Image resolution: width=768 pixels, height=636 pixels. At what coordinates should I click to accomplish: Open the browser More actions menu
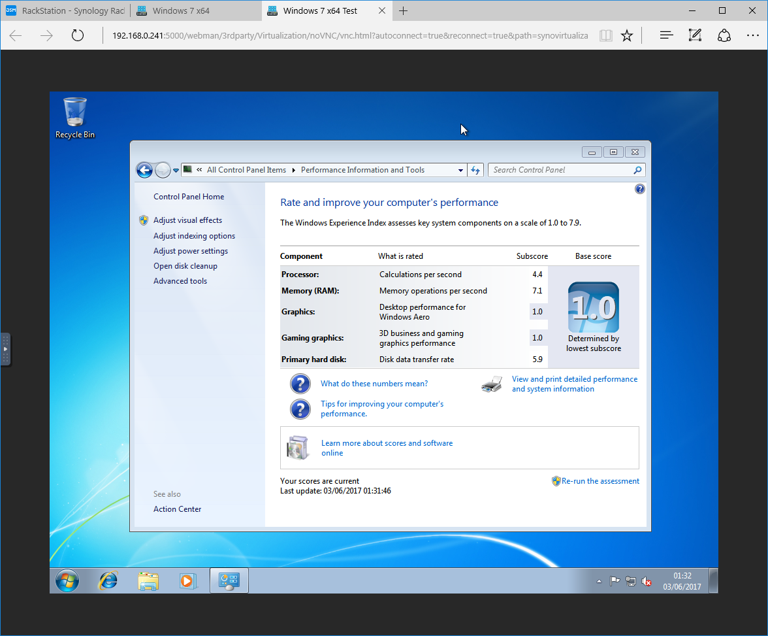coord(753,35)
